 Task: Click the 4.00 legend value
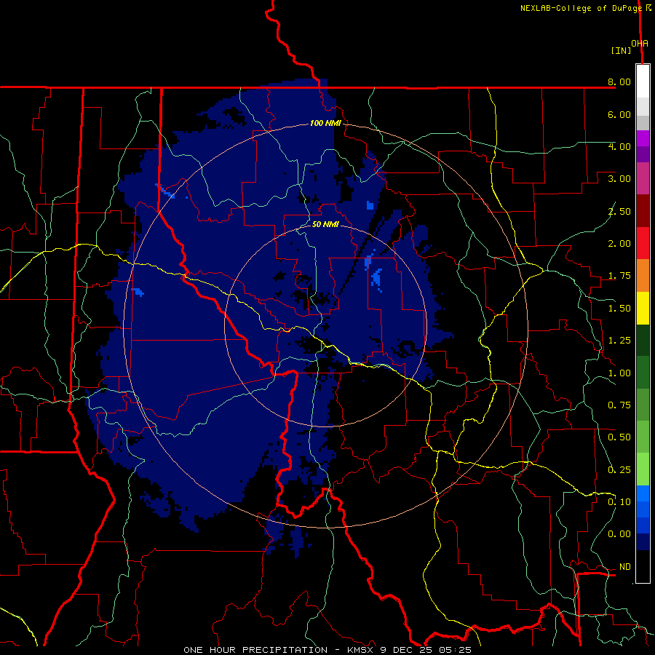coord(619,146)
